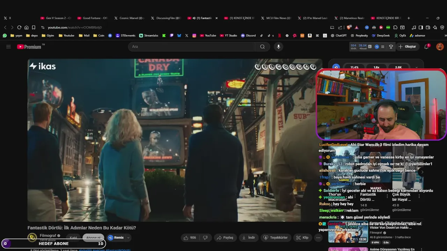Click the Klip clip button

pyautogui.click(x=302, y=237)
